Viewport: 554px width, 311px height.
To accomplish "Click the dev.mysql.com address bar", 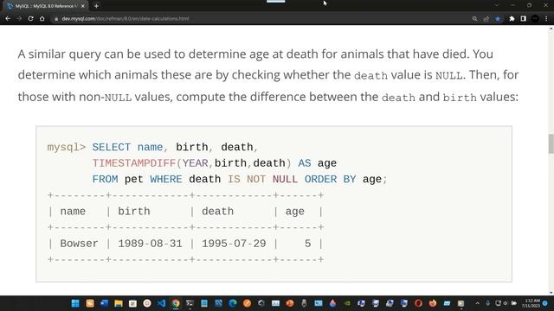I will 125,19.
